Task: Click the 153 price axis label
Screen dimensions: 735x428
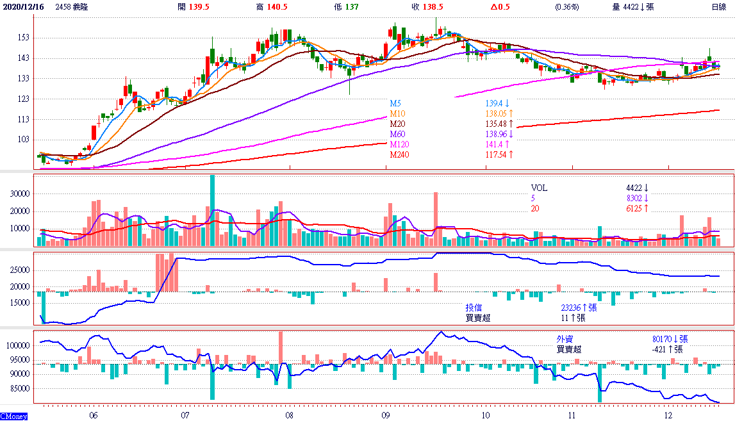Action: coord(24,38)
